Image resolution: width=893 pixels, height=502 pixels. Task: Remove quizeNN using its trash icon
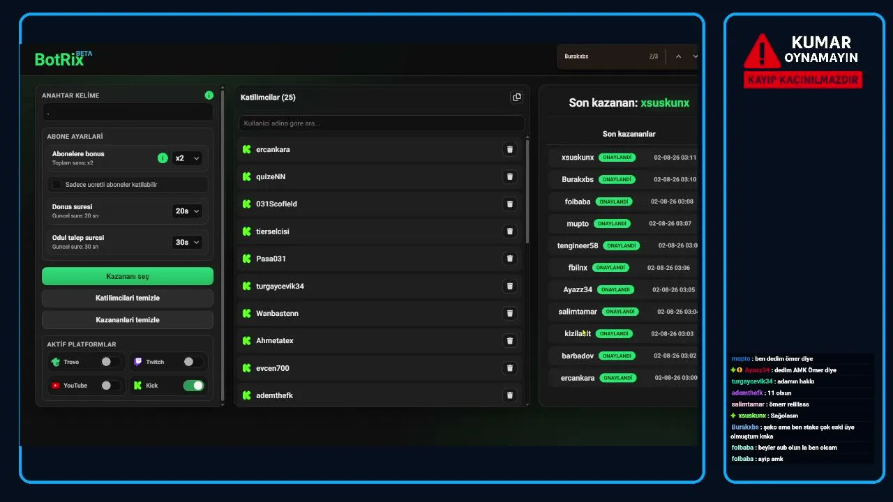coord(509,176)
